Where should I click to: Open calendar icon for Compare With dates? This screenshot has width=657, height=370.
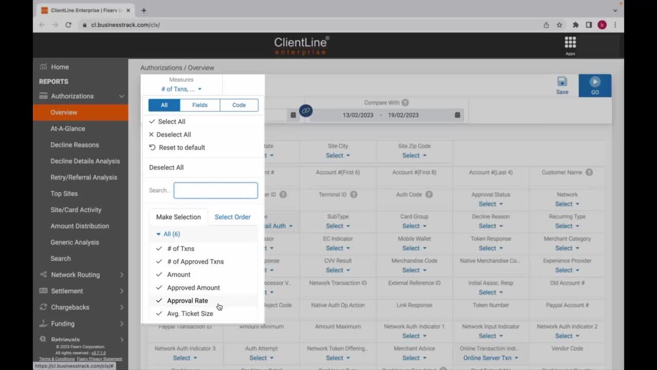[x=457, y=115]
